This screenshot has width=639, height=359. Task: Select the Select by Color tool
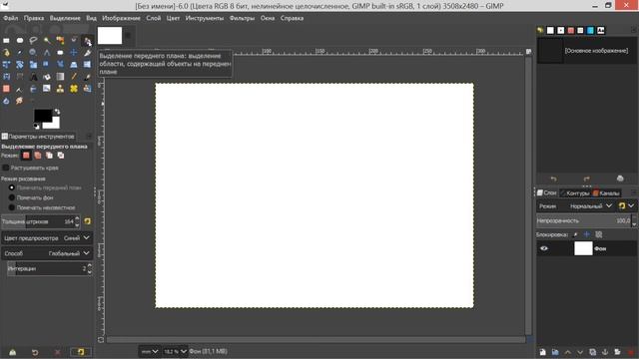pos(60,40)
